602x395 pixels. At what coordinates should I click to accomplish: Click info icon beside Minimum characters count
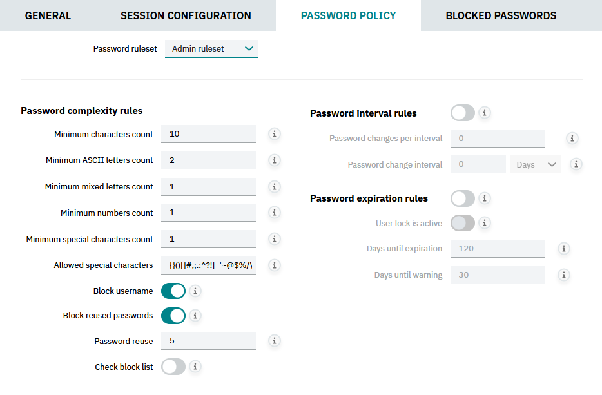[x=274, y=134]
